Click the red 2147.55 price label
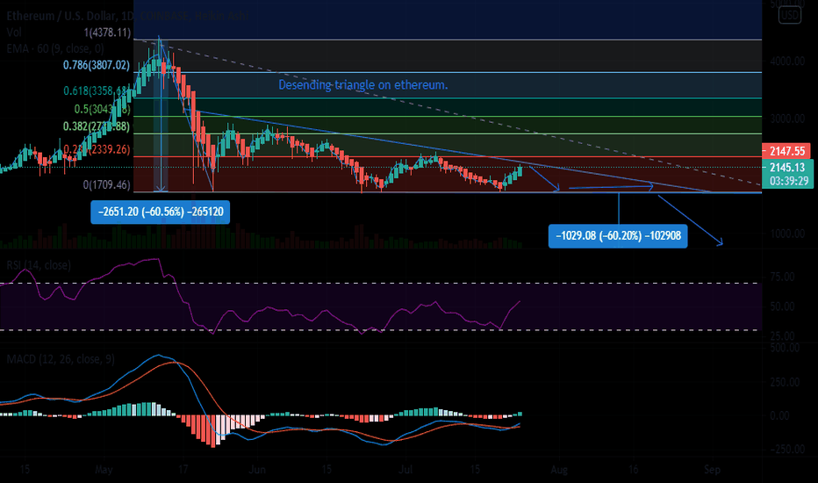 [x=786, y=151]
